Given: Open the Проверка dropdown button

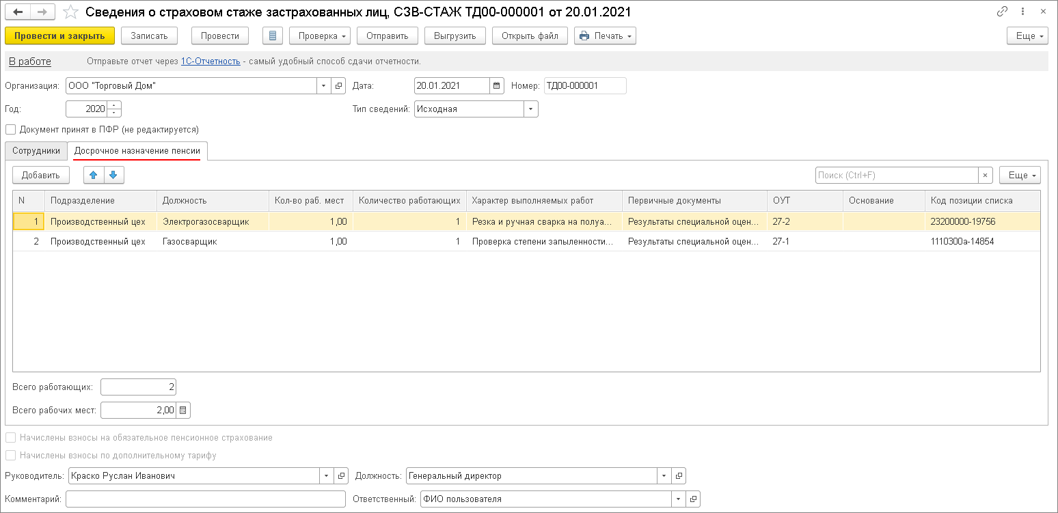Looking at the screenshot, I should (320, 36).
